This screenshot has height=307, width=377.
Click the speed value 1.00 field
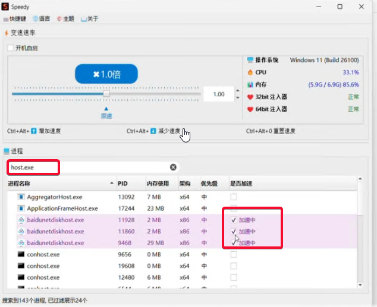click(218, 94)
